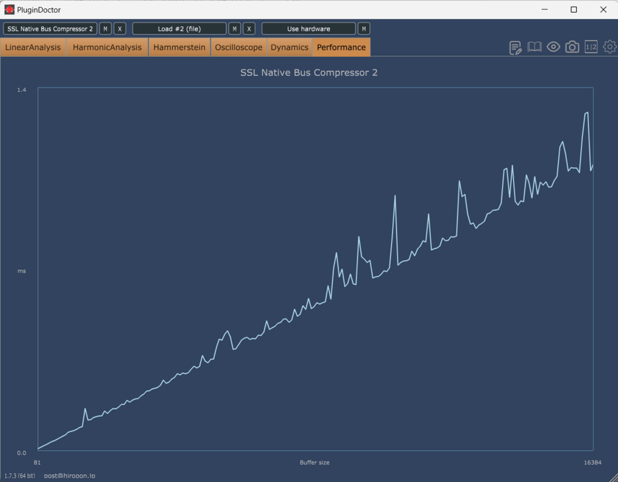Viewport: 618px width, 482px height.
Task: Open the notes editor icon
Action: tap(515, 48)
